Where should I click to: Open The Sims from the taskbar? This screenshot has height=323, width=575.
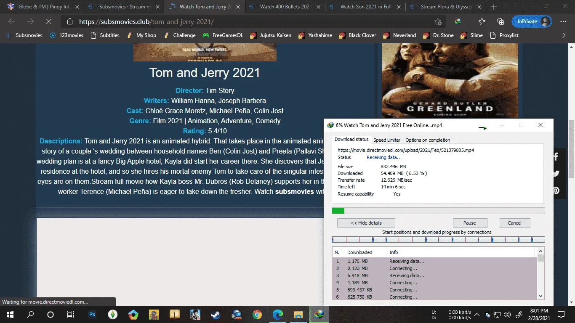click(x=113, y=314)
